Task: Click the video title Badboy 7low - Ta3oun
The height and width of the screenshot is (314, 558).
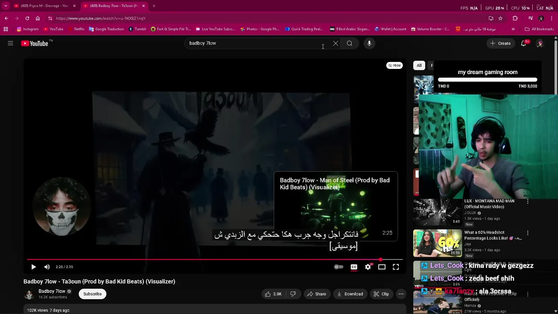Action: pyautogui.click(x=99, y=282)
